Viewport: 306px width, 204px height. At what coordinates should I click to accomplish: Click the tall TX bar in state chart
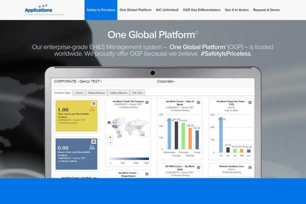tap(221, 135)
